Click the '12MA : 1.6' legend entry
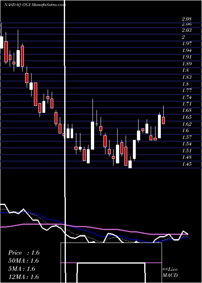Screen dimensions: 202x283 tap(24, 277)
